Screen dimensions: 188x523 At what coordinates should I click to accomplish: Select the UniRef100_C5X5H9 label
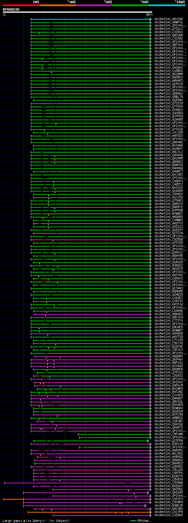coord(169,483)
